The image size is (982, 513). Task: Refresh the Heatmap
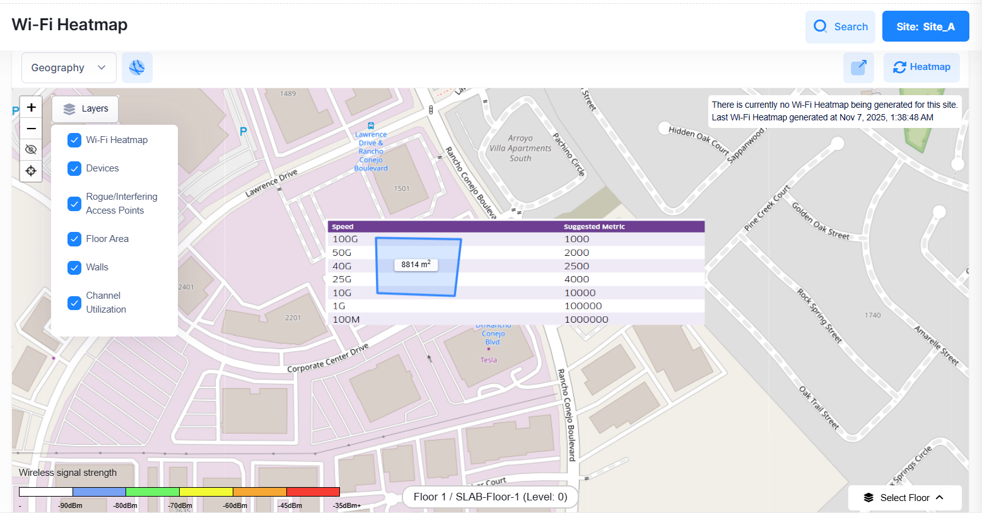point(921,67)
